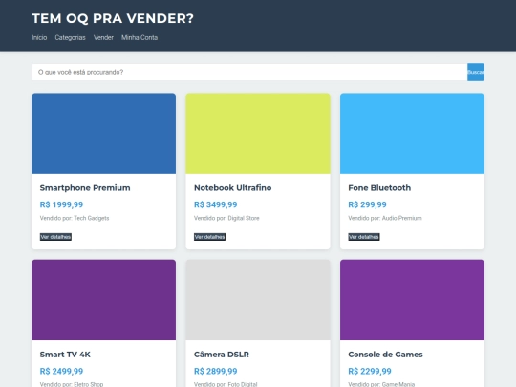
Task: Click 'Vendido por: Audio Premium' seller text
Action: [x=385, y=218]
